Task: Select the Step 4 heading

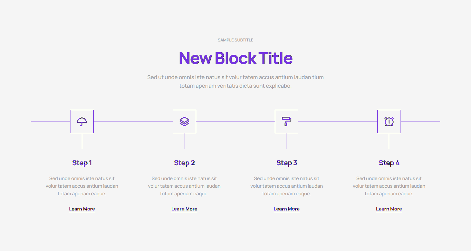Action: coord(389,163)
